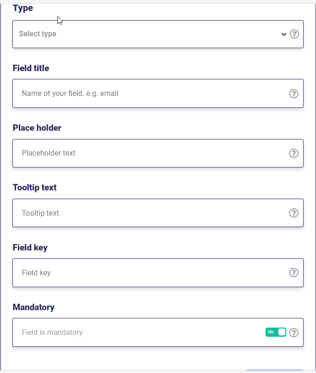Open the Select type combo box
Viewport: 316px width, 373px height.
tap(158, 34)
